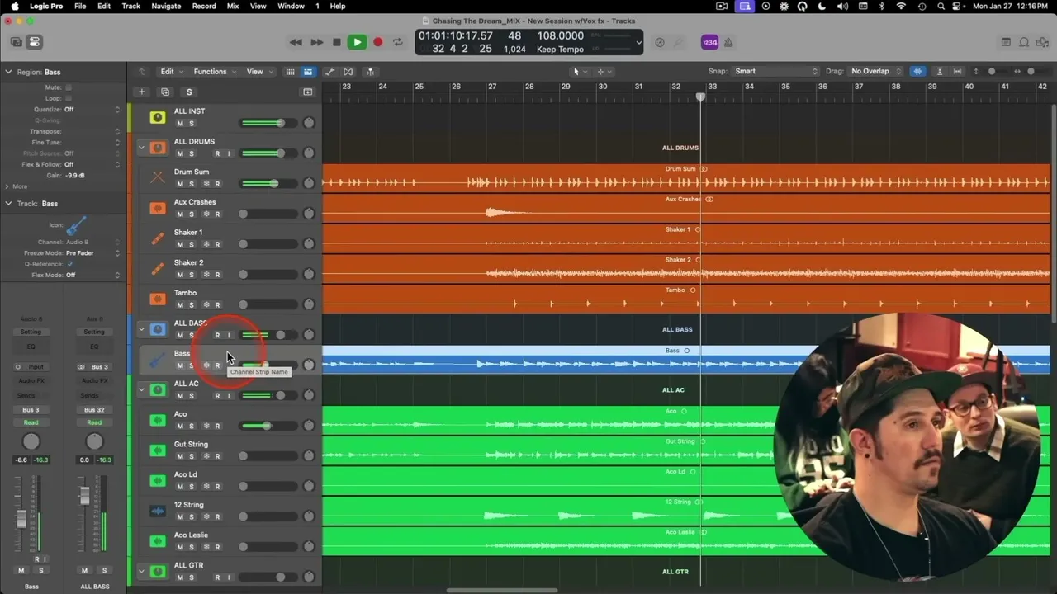This screenshot has width=1057, height=594.
Task: Click the 12 String track waveform icon
Action: pyautogui.click(x=157, y=511)
